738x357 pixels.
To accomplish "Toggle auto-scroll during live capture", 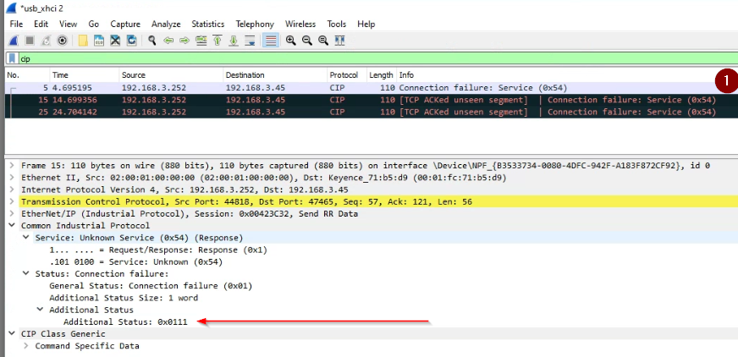I will 250,41.
